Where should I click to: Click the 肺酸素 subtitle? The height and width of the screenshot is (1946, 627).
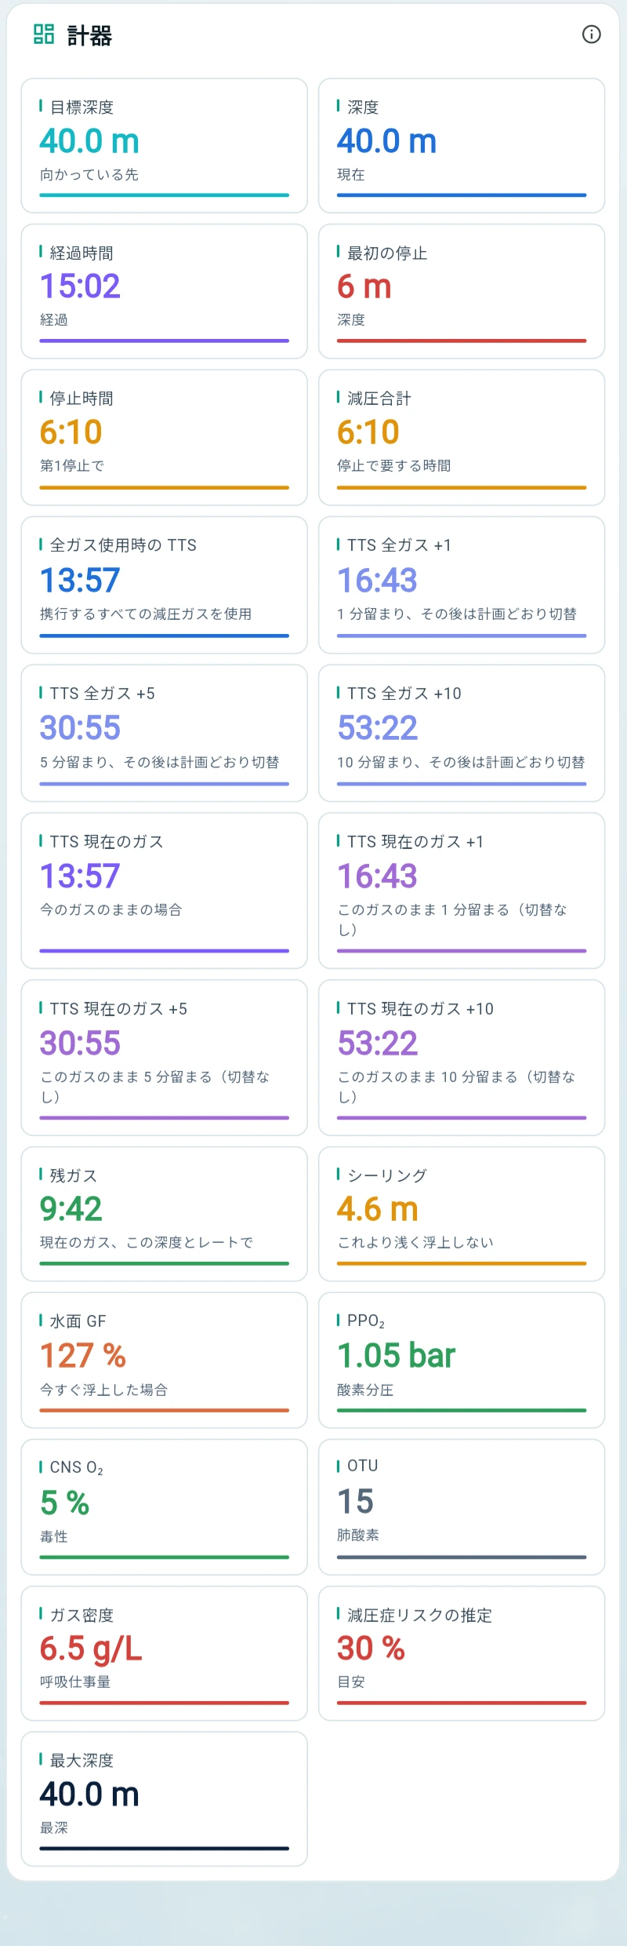pos(358,1536)
